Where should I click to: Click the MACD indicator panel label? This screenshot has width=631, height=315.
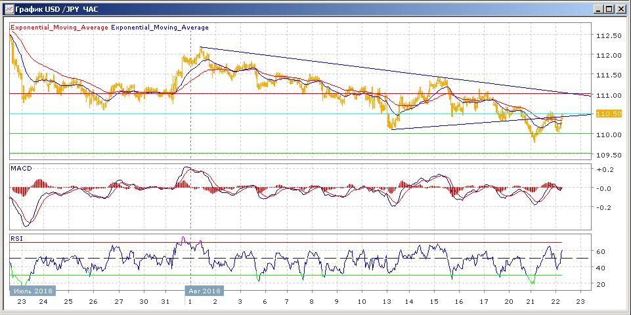coord(21,168)
